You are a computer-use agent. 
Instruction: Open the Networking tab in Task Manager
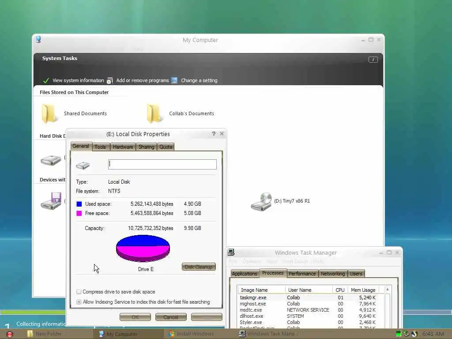[x=333, y=274]
